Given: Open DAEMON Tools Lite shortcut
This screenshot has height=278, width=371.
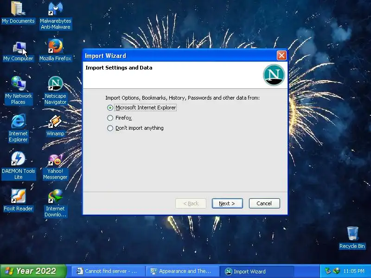Looking at the screenshot, I should click(18, 165).
